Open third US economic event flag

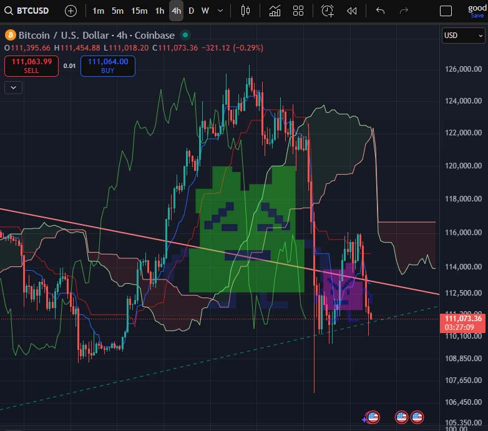pyautogui.click(x=417, y=417)
